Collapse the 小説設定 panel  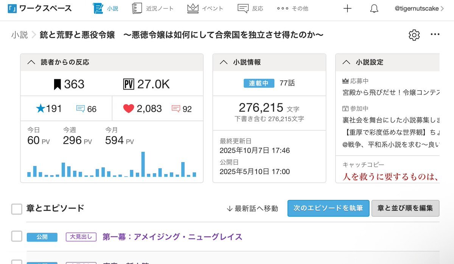[x=346, y=62]
